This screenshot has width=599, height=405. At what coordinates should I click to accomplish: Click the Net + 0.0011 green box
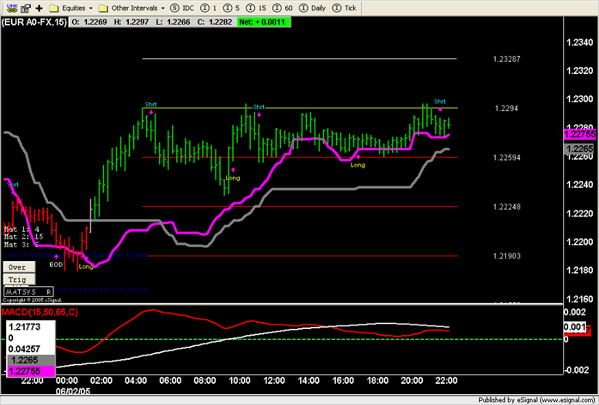coord(264,22)
